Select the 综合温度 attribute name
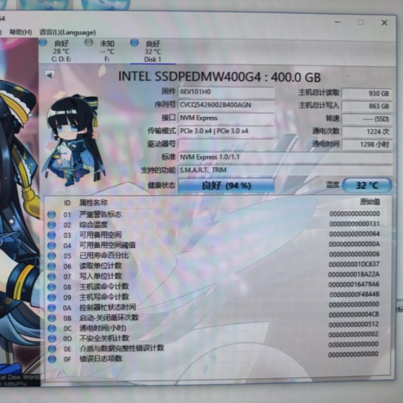The height and width of the screenshot is (403, 403). [93, 225]
